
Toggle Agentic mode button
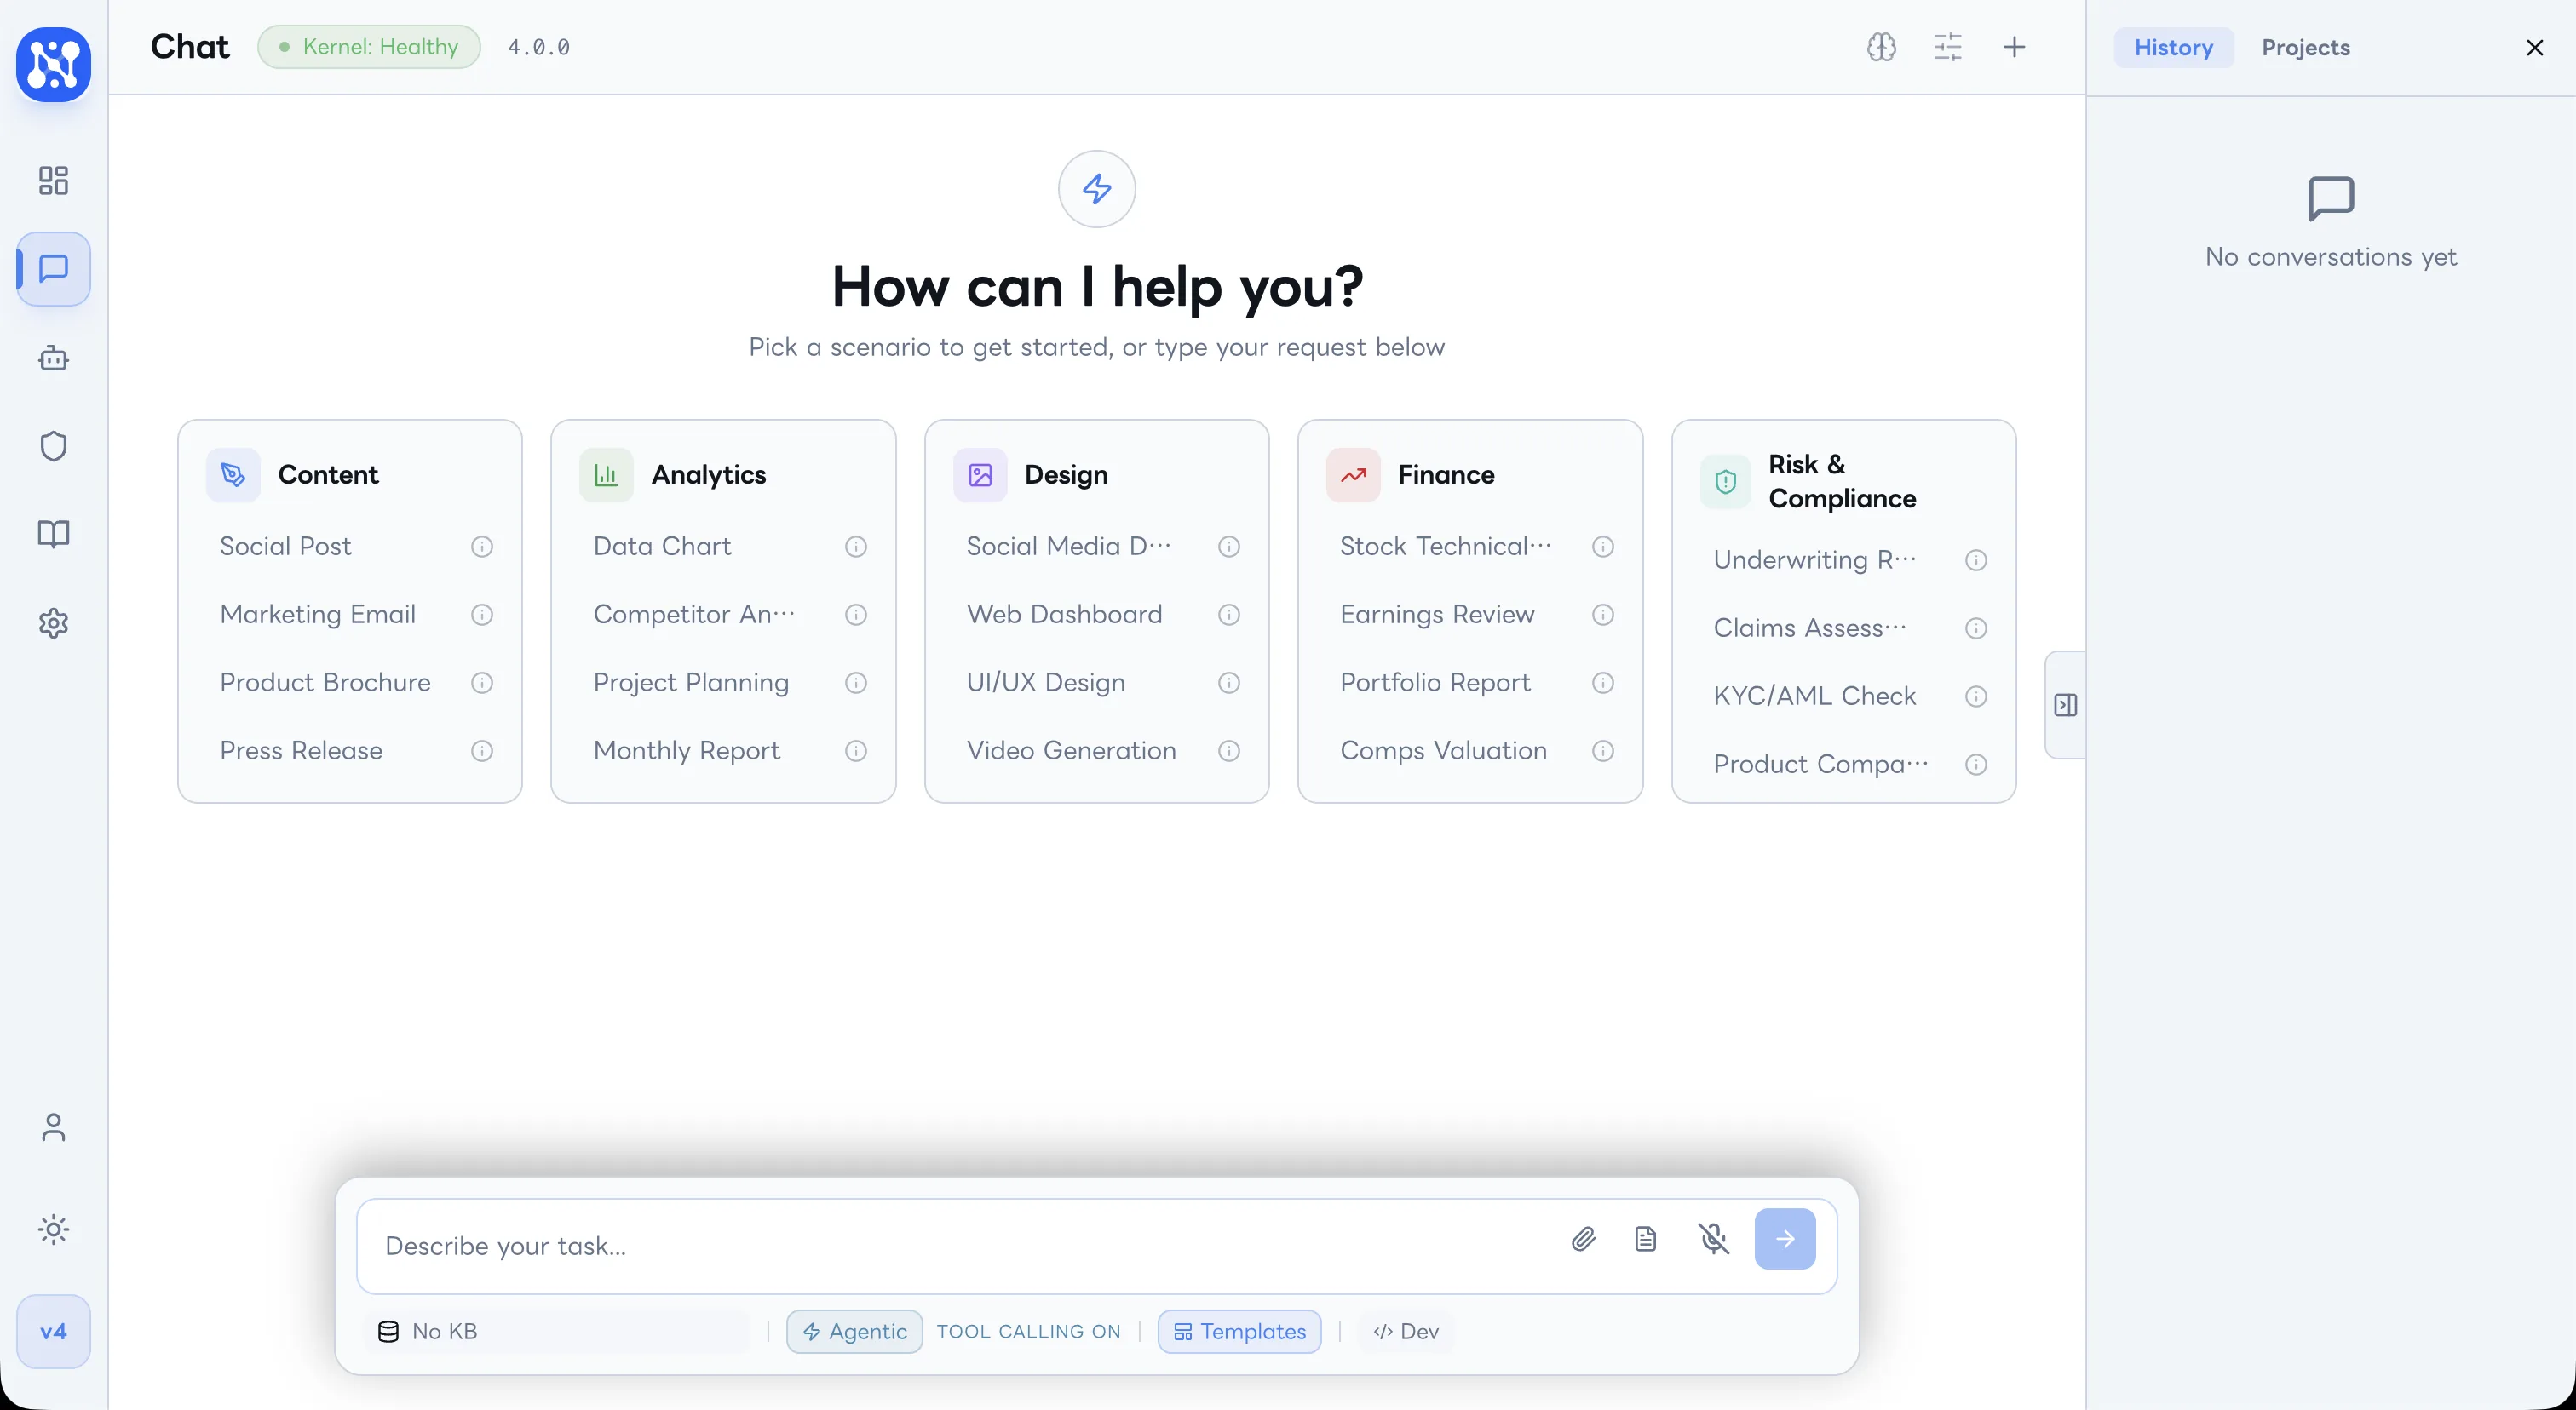(854, 1331)
